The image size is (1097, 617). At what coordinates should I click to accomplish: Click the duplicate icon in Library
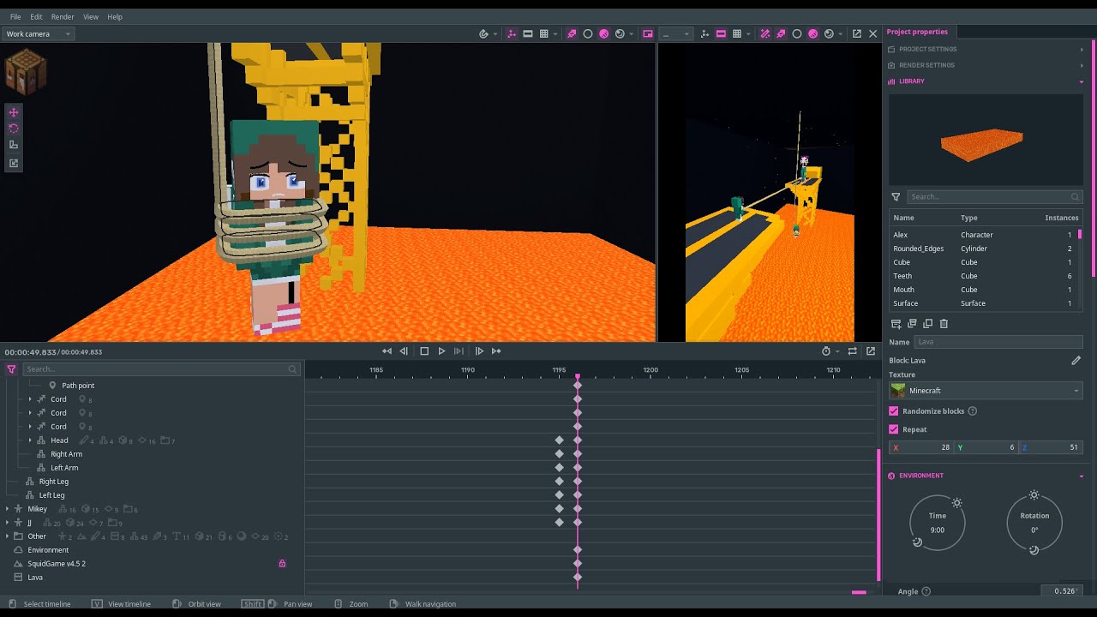[927, 324]
